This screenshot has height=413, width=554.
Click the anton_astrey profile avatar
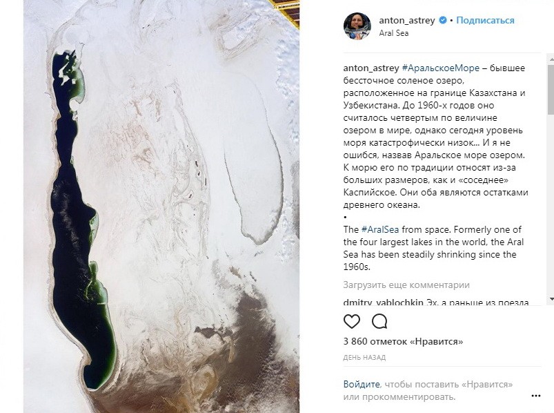click(357, 26)
